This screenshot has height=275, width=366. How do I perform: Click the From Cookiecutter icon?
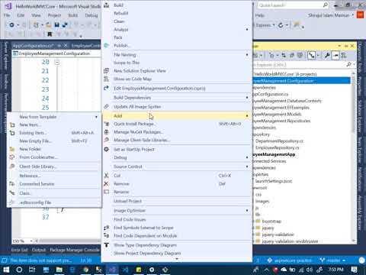pyautogui.click(x=12, y=157)
